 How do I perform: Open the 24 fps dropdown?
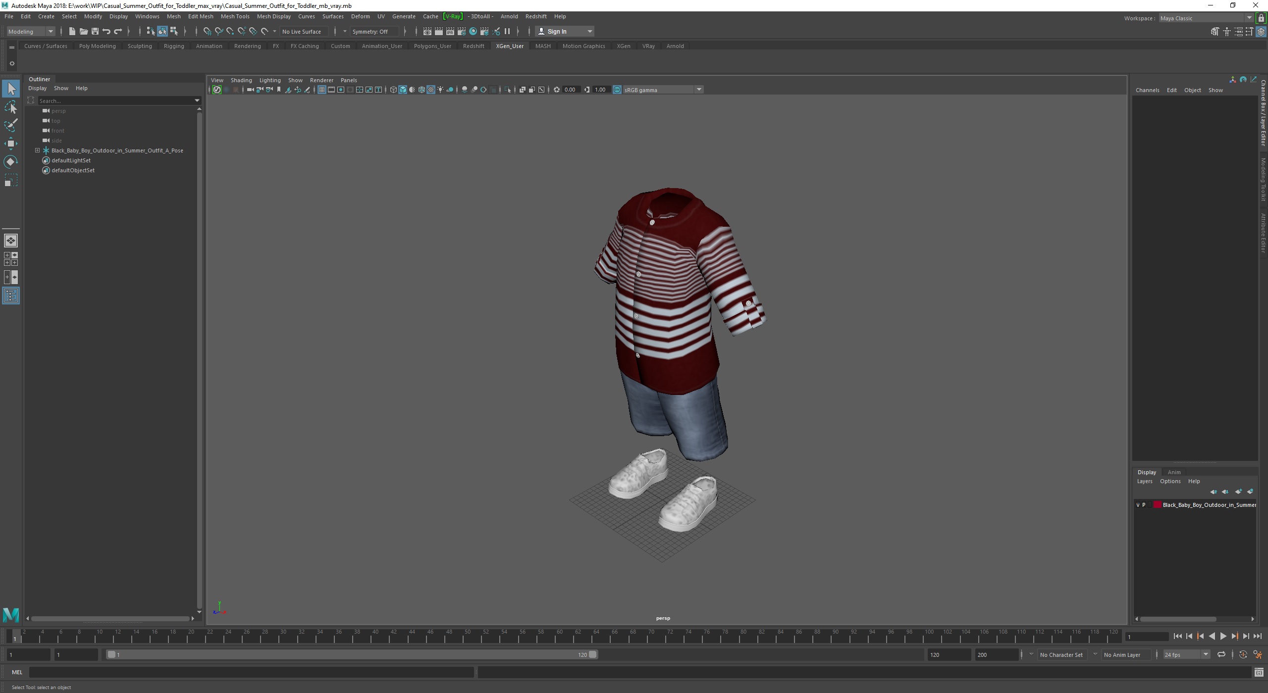click(x=1186, y=654)
